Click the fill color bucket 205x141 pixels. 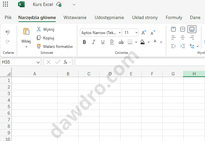[143, 42]
